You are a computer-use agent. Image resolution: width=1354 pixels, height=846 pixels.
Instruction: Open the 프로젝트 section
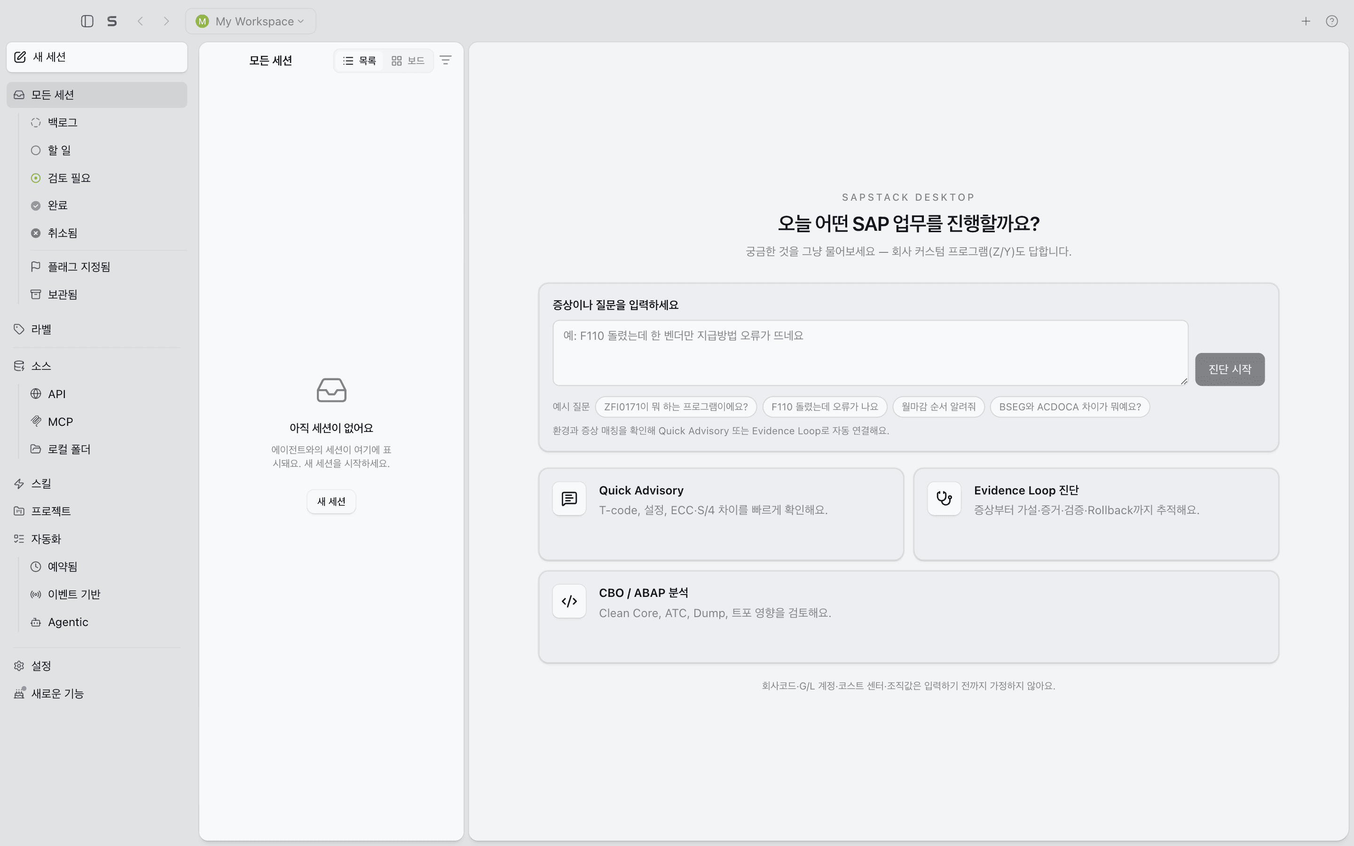pos(97,511)
